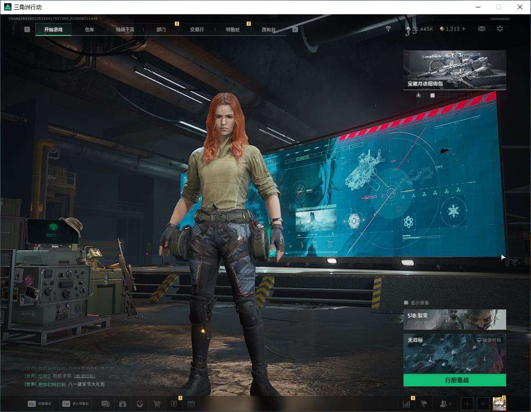
Task: Open the settings gear icon
Action: 500,29
